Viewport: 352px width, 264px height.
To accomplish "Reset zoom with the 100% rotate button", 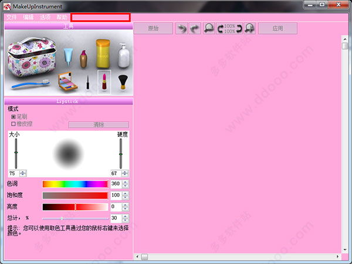I will click(229, 29).
